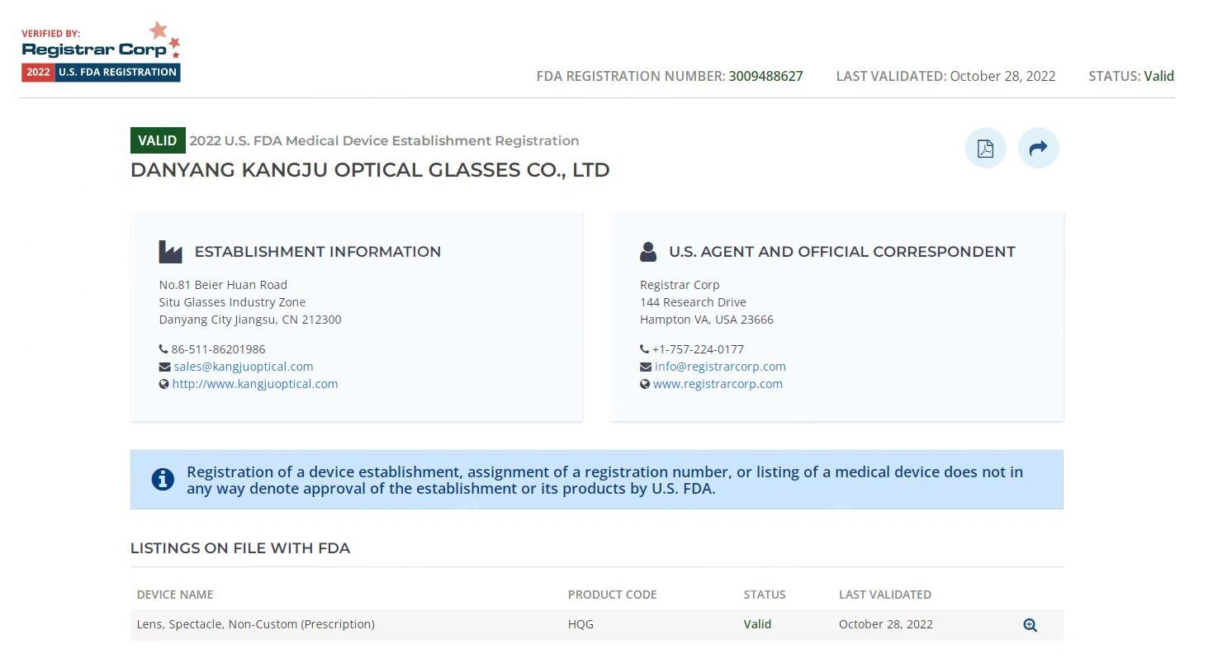
Task: Click the blue info circle icon
Action: point(163,480)
